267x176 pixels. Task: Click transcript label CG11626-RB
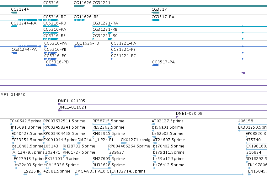pos(86,17)
